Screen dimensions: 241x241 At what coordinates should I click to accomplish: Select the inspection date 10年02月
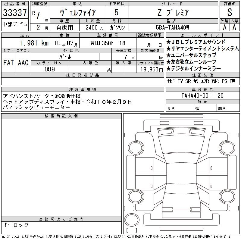(66, 43)
